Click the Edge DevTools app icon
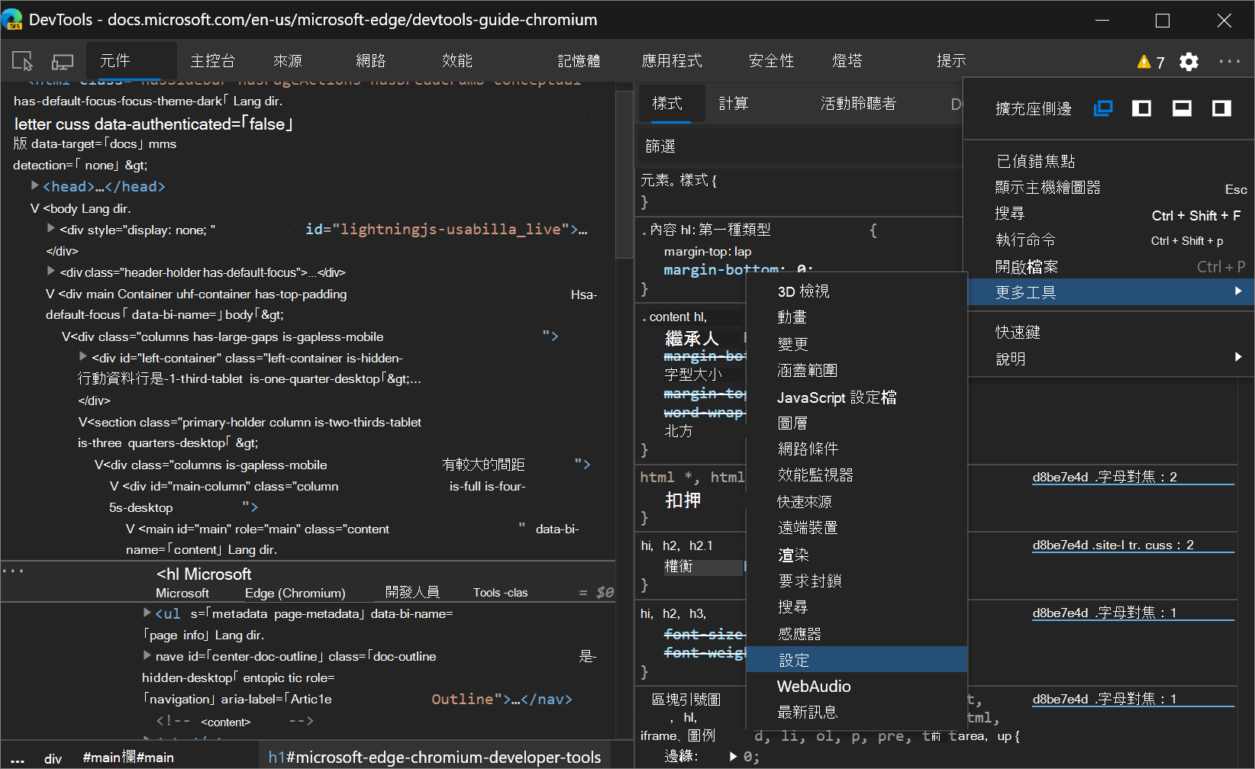This screenshot has height=769, width=1255. point(12,20)
